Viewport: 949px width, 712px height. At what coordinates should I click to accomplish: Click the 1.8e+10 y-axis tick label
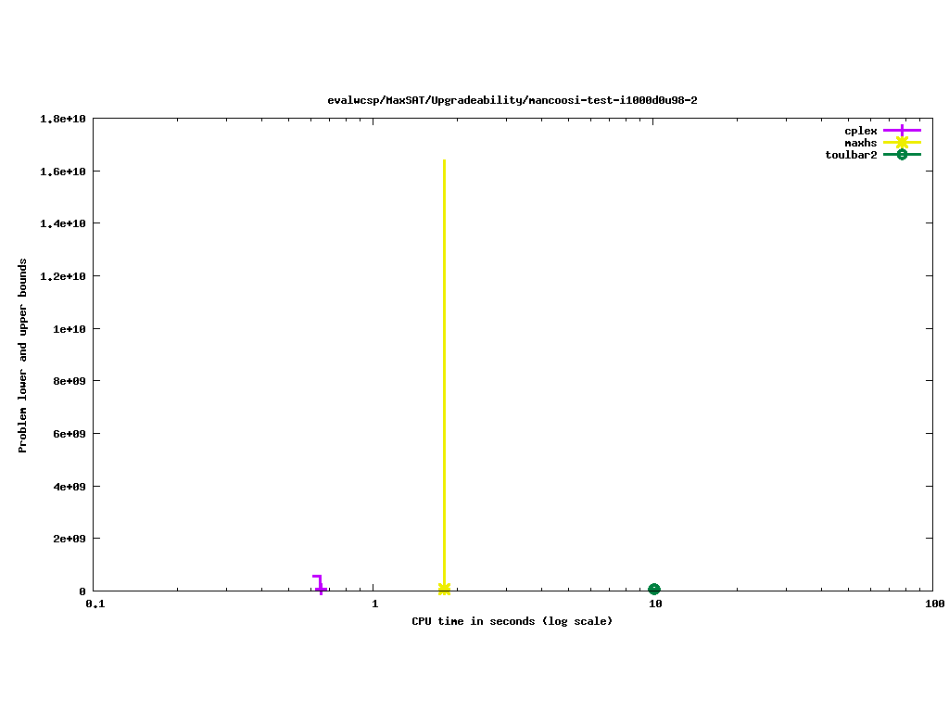click(x=63, y=119)
